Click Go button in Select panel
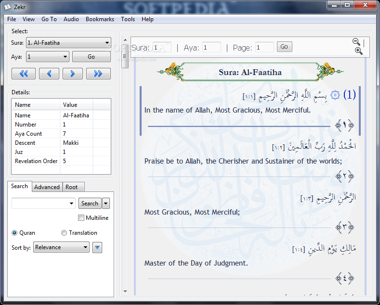380x305 pixels. [x=92, y=57]
